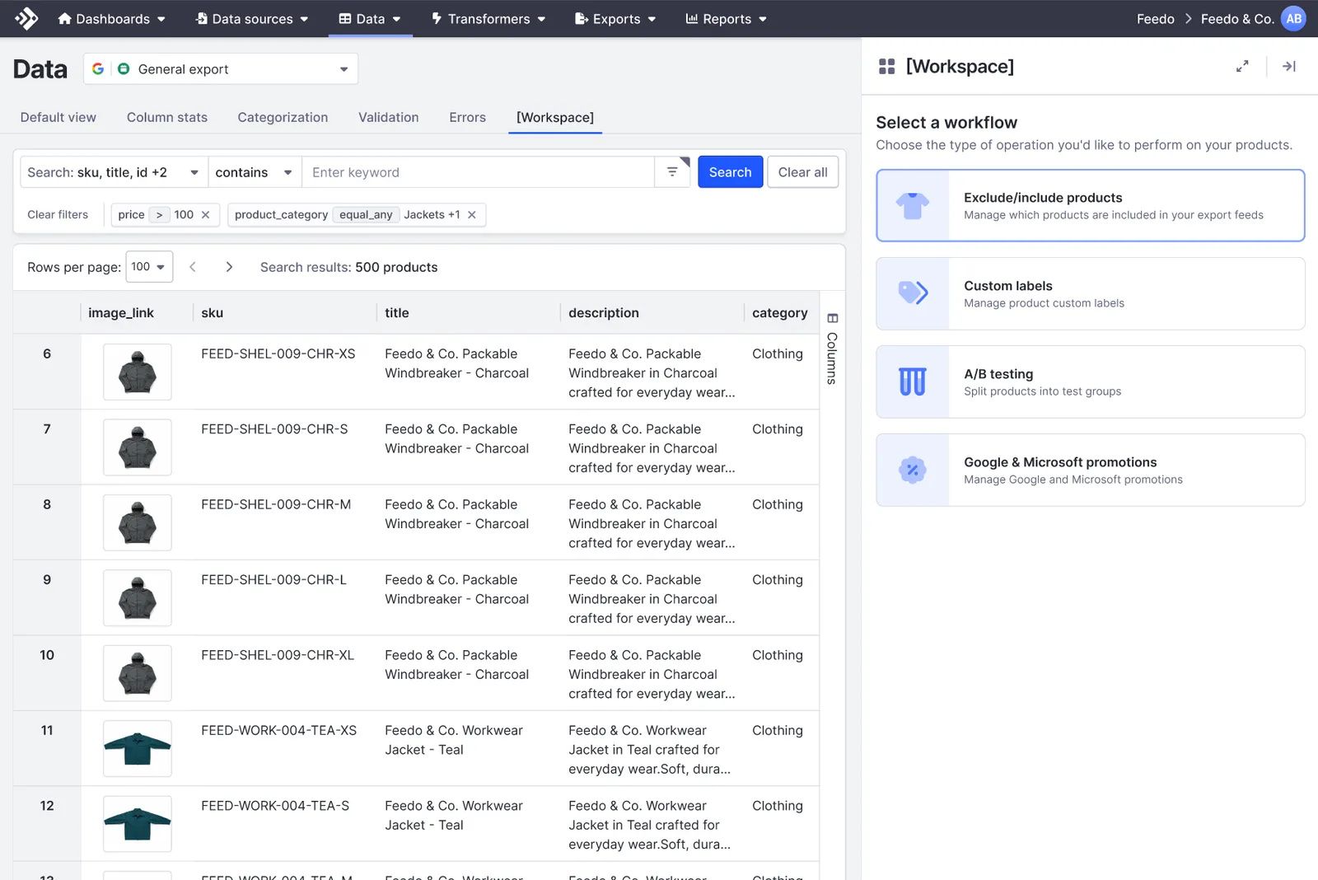1318x880 pixels.
Task: Switch to the Categorization tab
Action: point(283,117)
